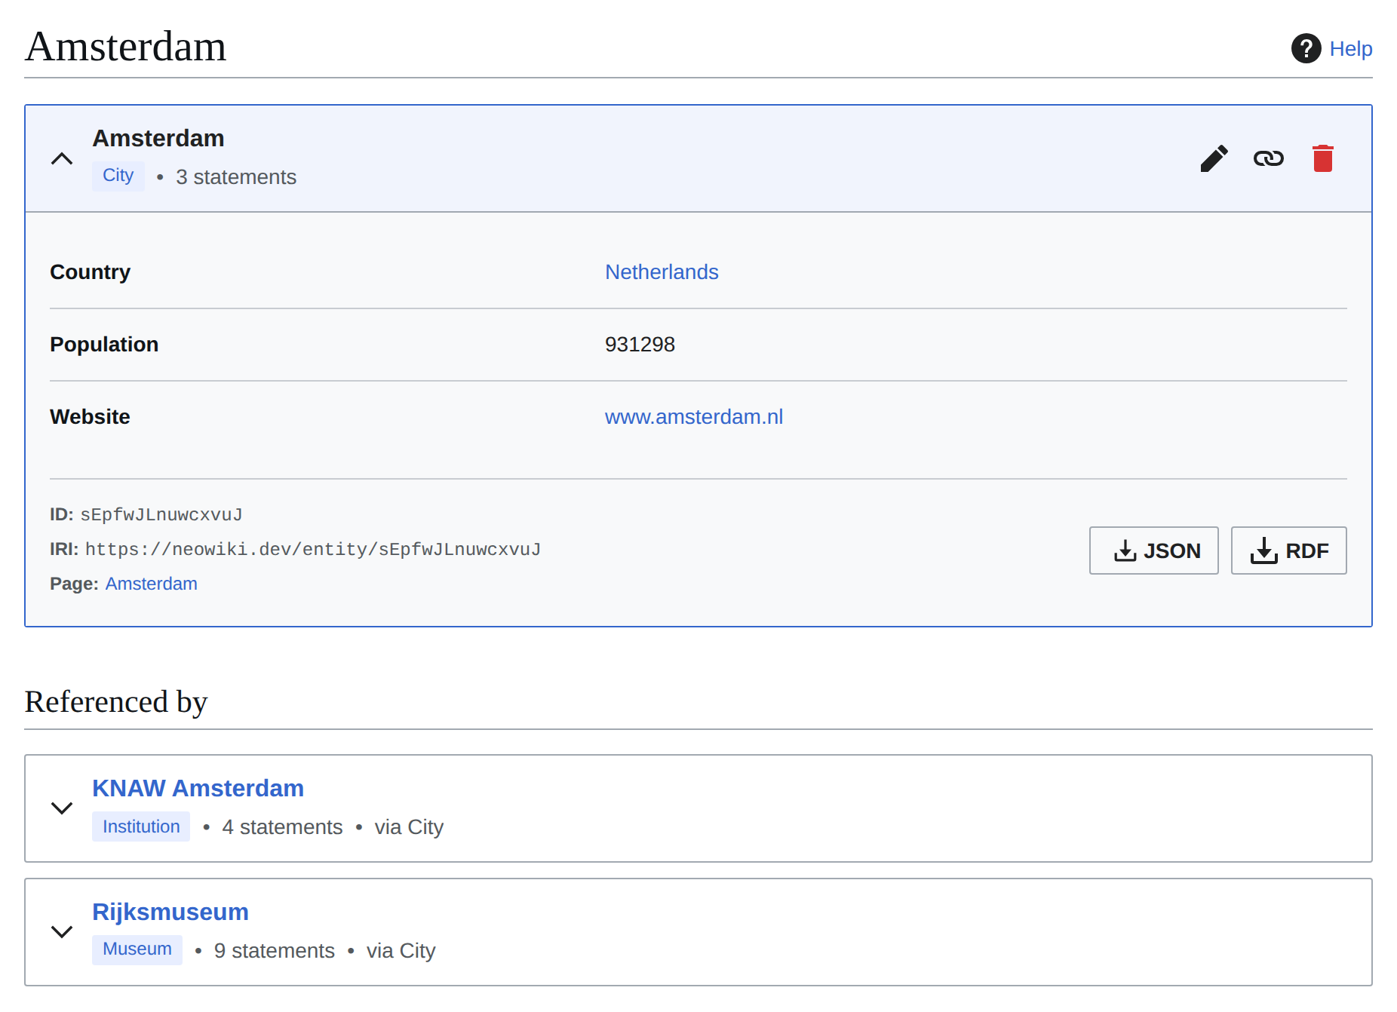The width and height of the screenshot is (1397, 1012).
Task: Collapse the Amsterdam entity card chevron
Action: point(62,158)
